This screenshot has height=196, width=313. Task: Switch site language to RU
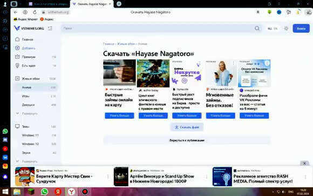pyautogui.click(x=270, y=29)
